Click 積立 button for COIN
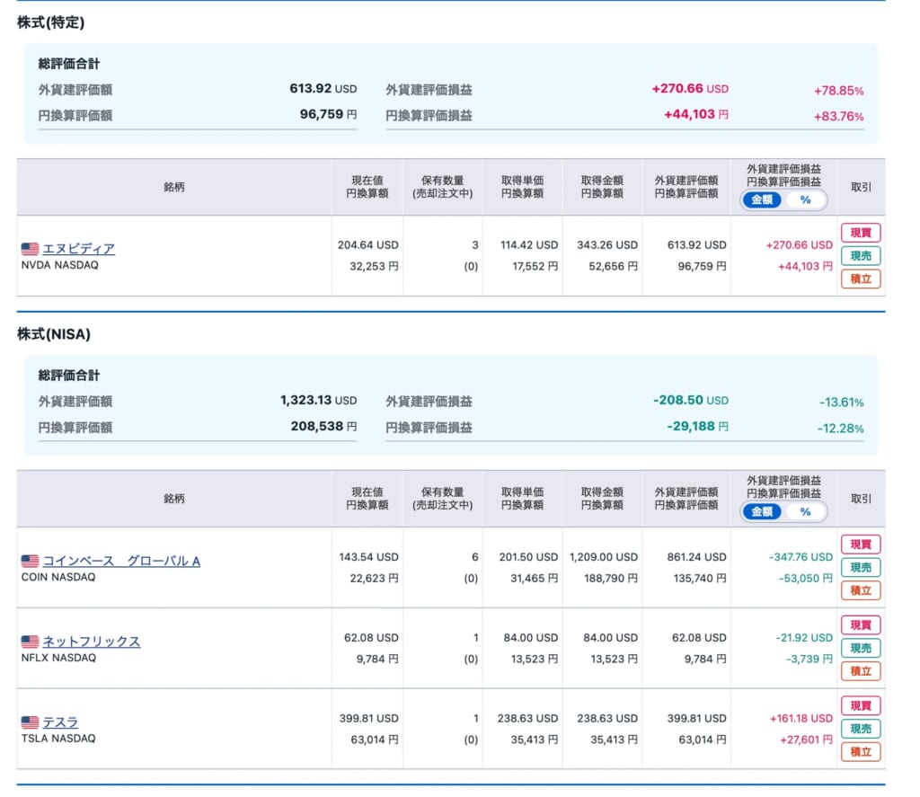 click(861, 590)
